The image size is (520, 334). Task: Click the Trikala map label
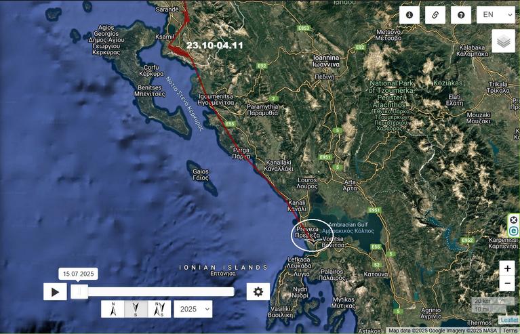[x=498, y=87]
